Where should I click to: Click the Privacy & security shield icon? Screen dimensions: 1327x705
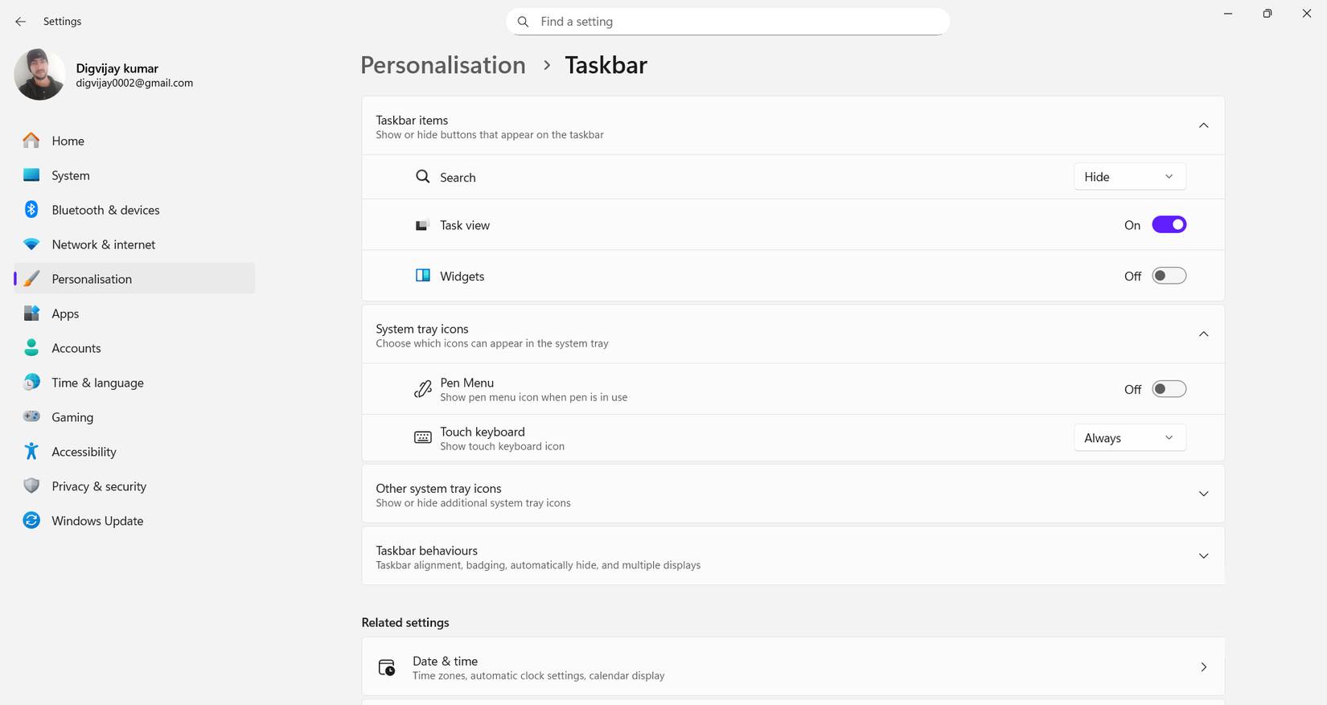pos(31,486)
